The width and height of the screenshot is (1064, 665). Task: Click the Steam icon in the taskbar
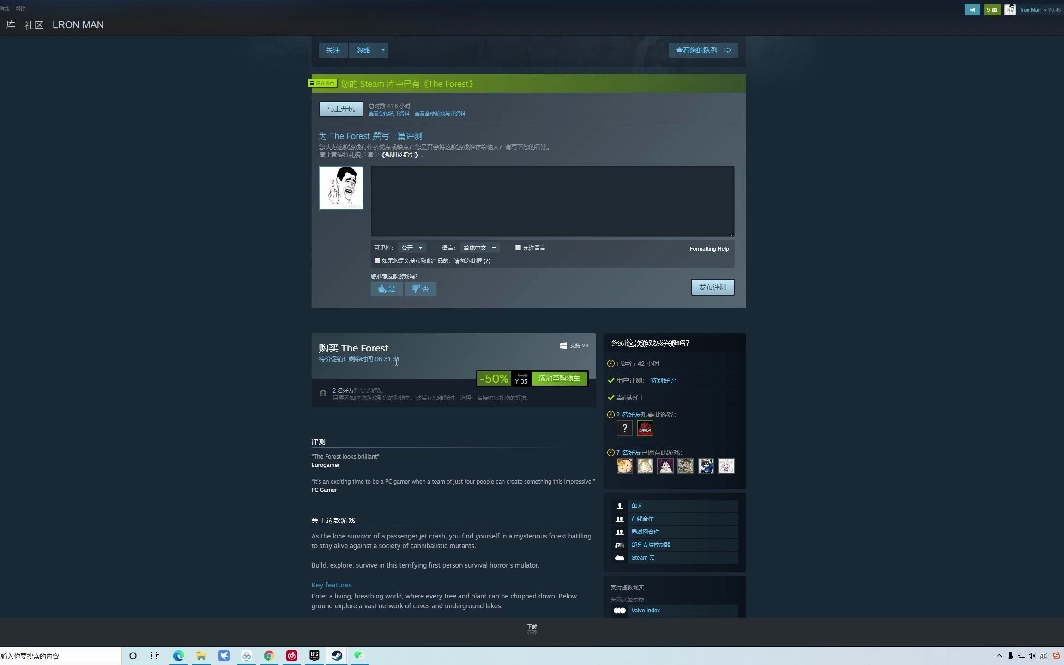[337, 655]
